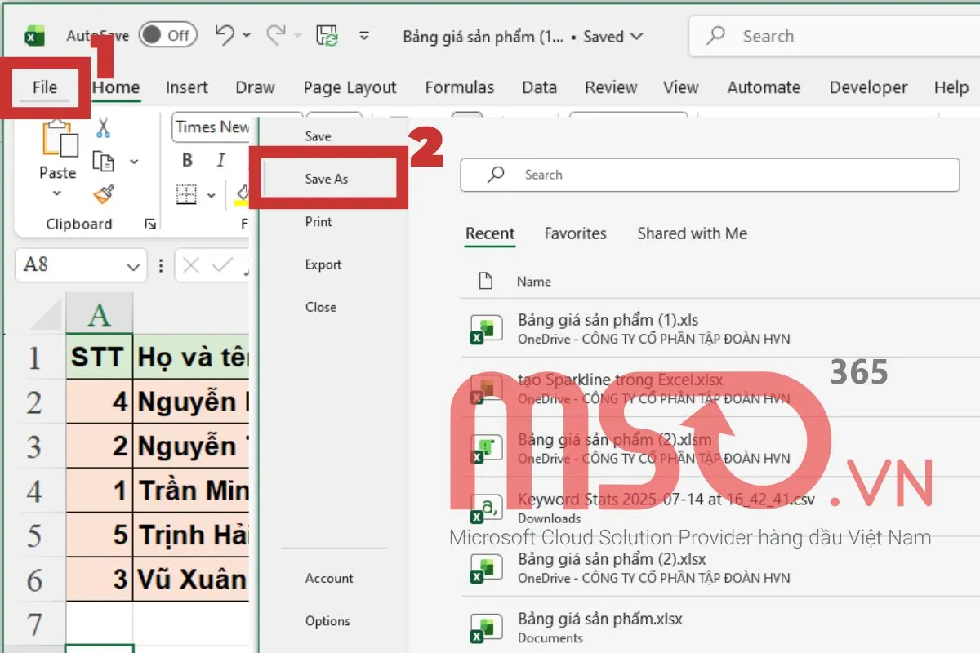Apply Italic formatting
The height and width of the screenshot is (653, 980).
(x=220, y=161)
